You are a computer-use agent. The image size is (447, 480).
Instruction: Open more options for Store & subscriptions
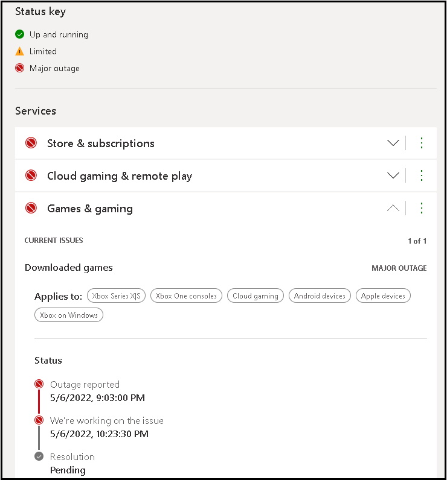click(422, 143)
